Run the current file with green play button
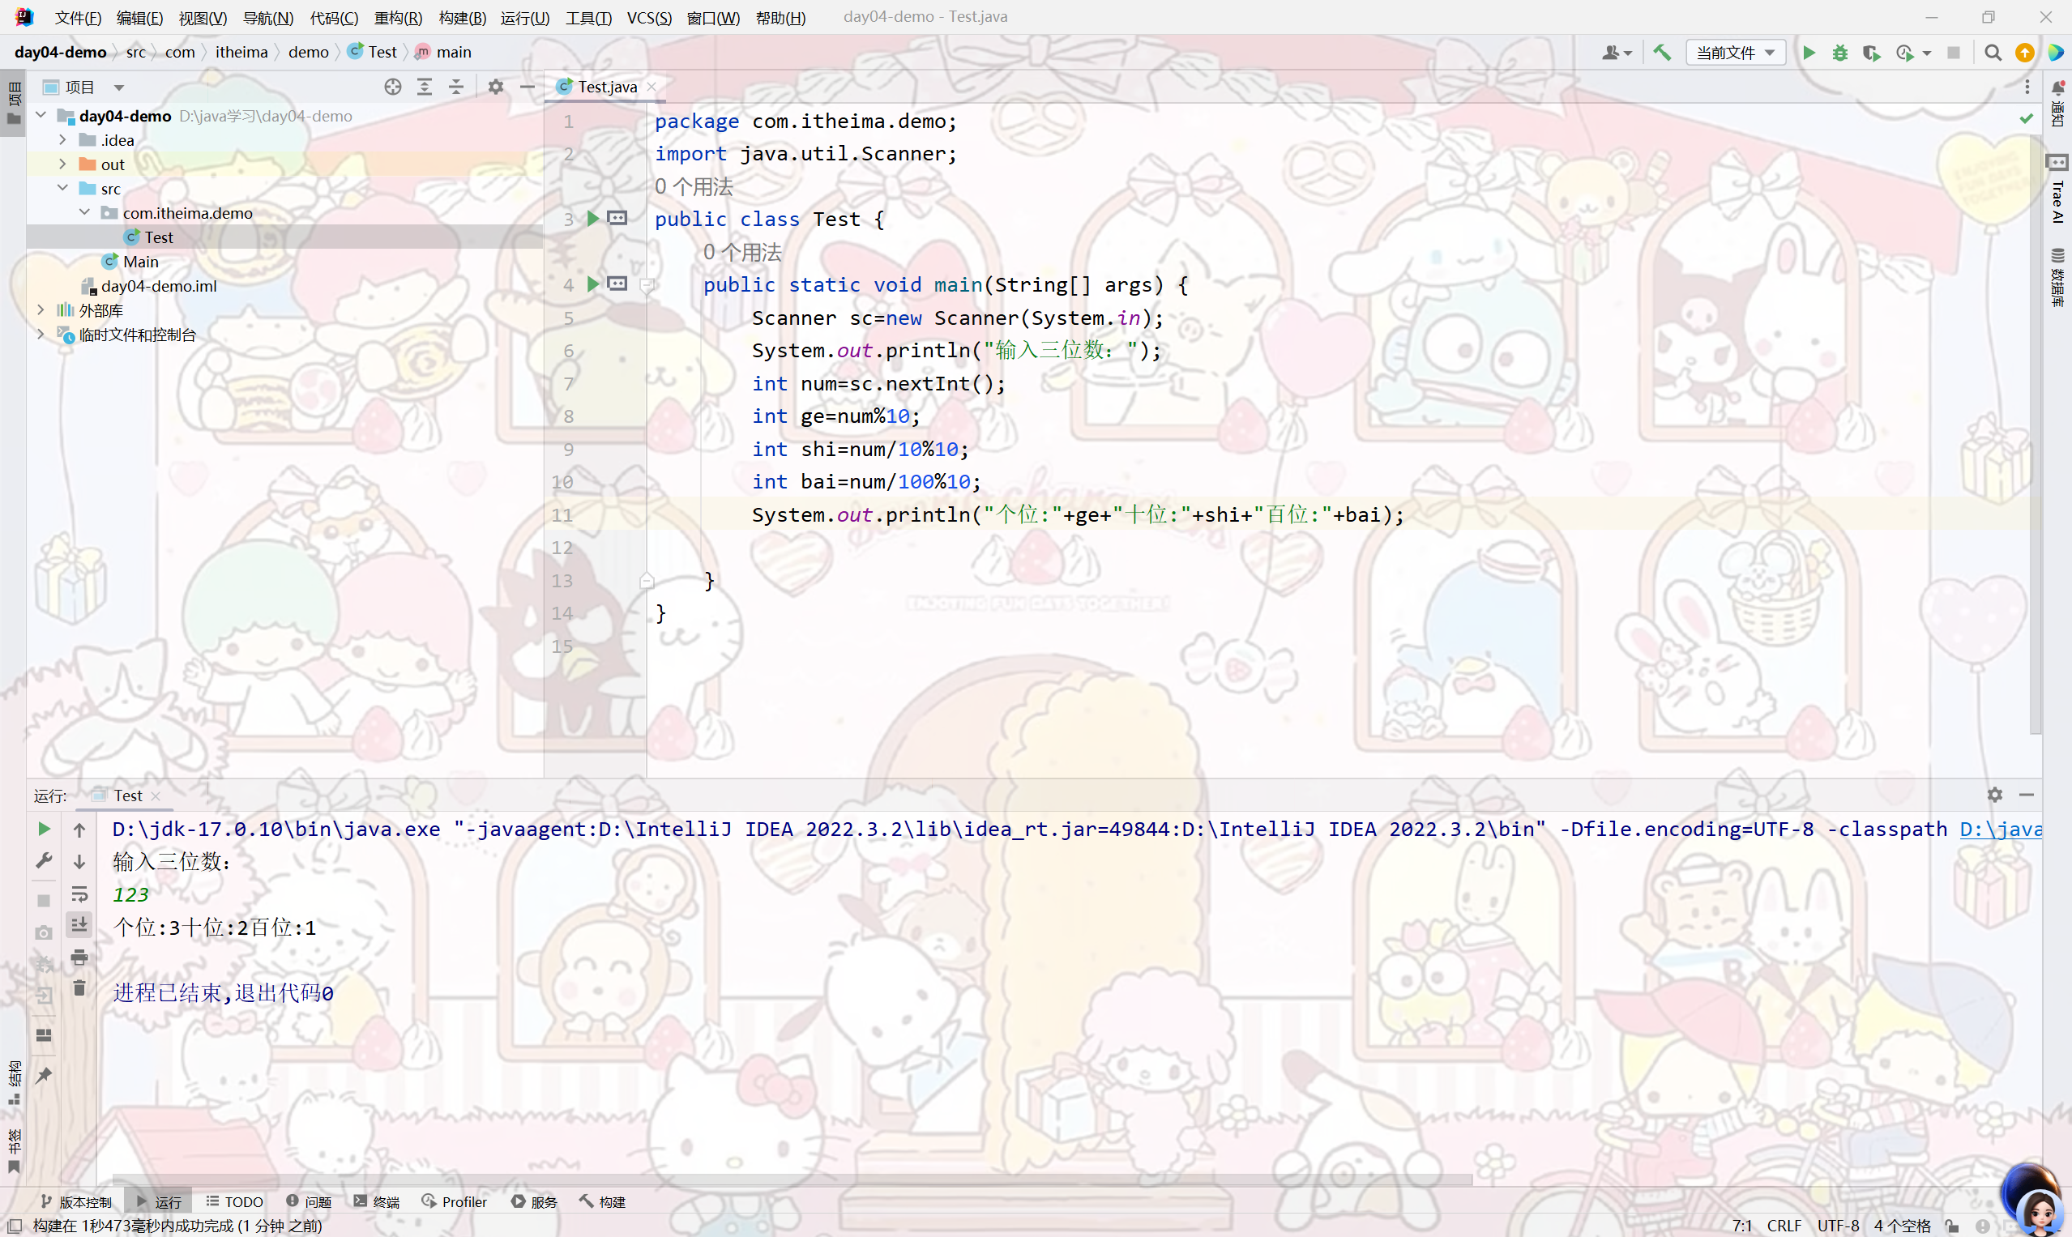This screenshot has width=2072, height=1237. tap(1809, 53)
